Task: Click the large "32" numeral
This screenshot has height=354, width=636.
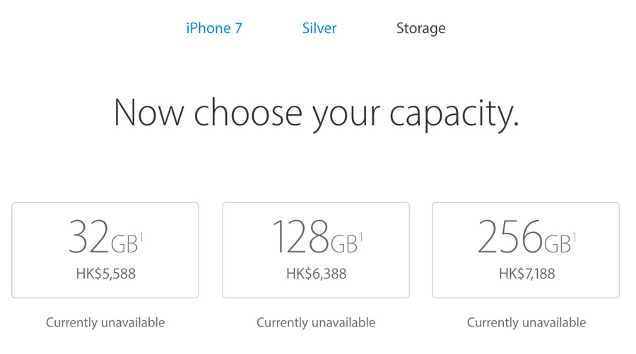Action: click(88, 238)
